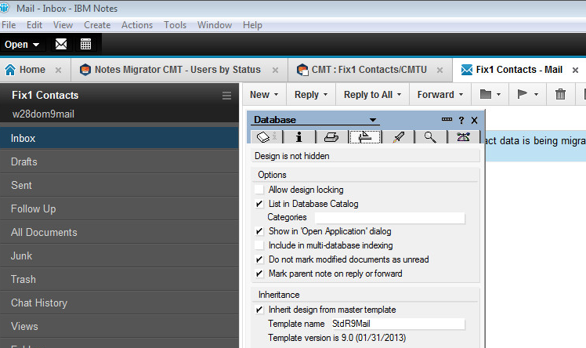Close the Fix1 Contacts - Mail tab
586x348 pixels.
click(x=576, y=70)
